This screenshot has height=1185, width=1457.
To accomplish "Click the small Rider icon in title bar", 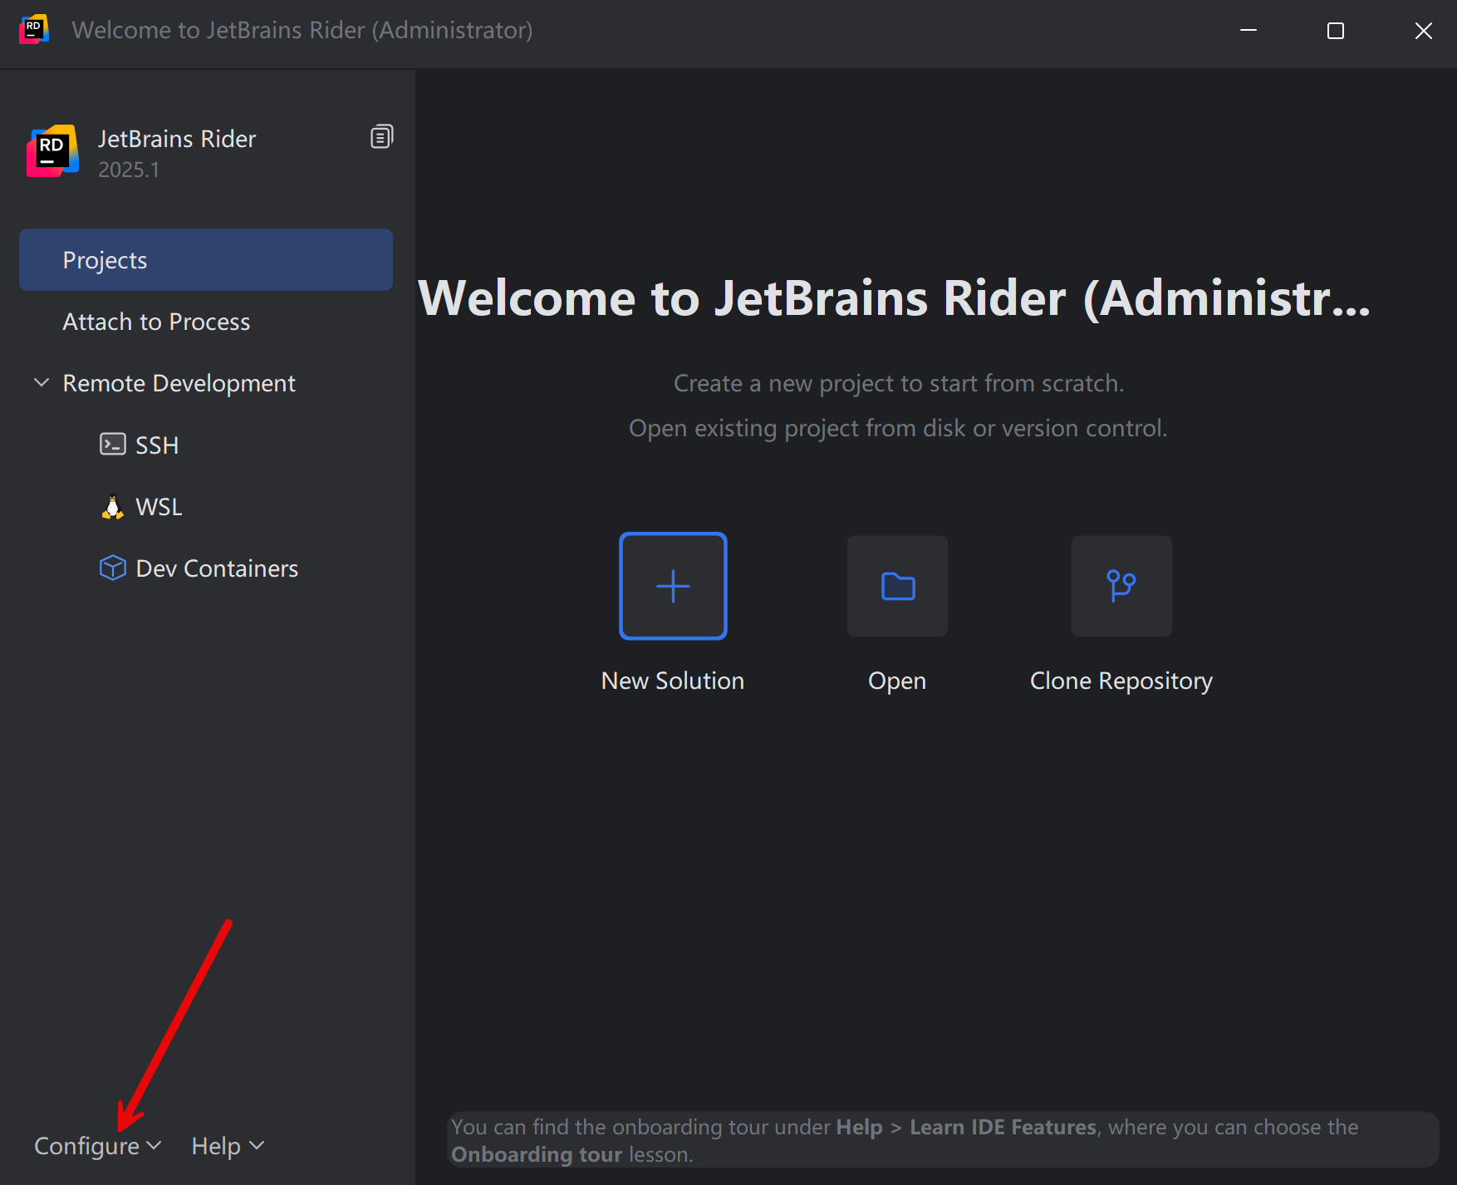I will coord(34,30).
